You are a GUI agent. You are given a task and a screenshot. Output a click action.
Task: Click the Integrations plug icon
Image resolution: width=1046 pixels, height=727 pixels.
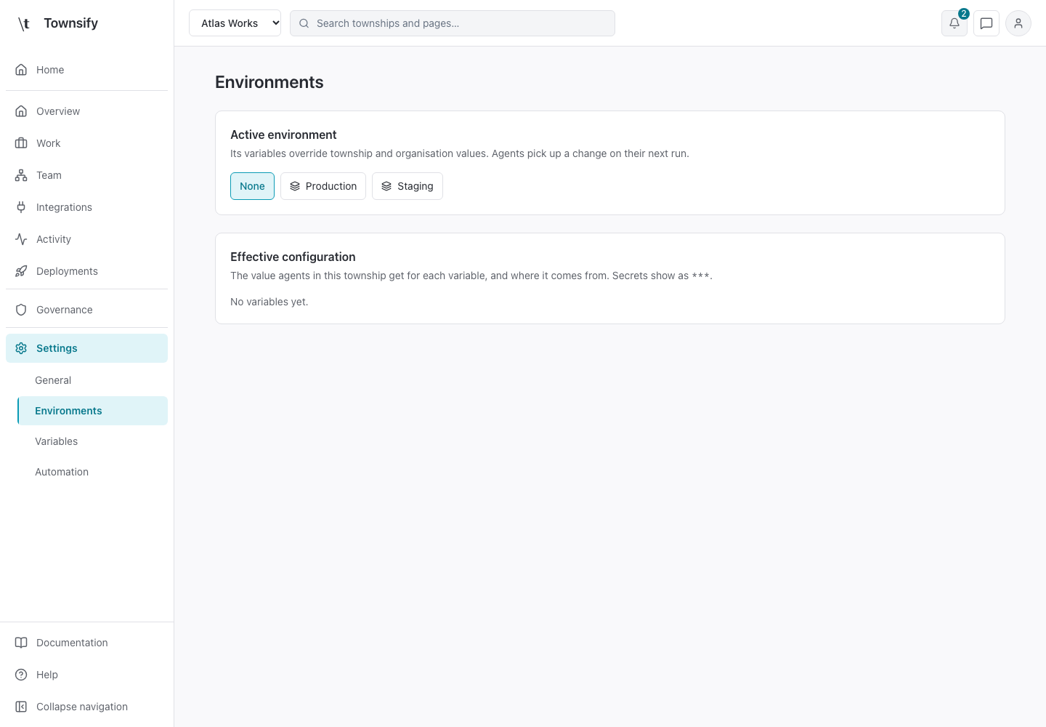21,207
